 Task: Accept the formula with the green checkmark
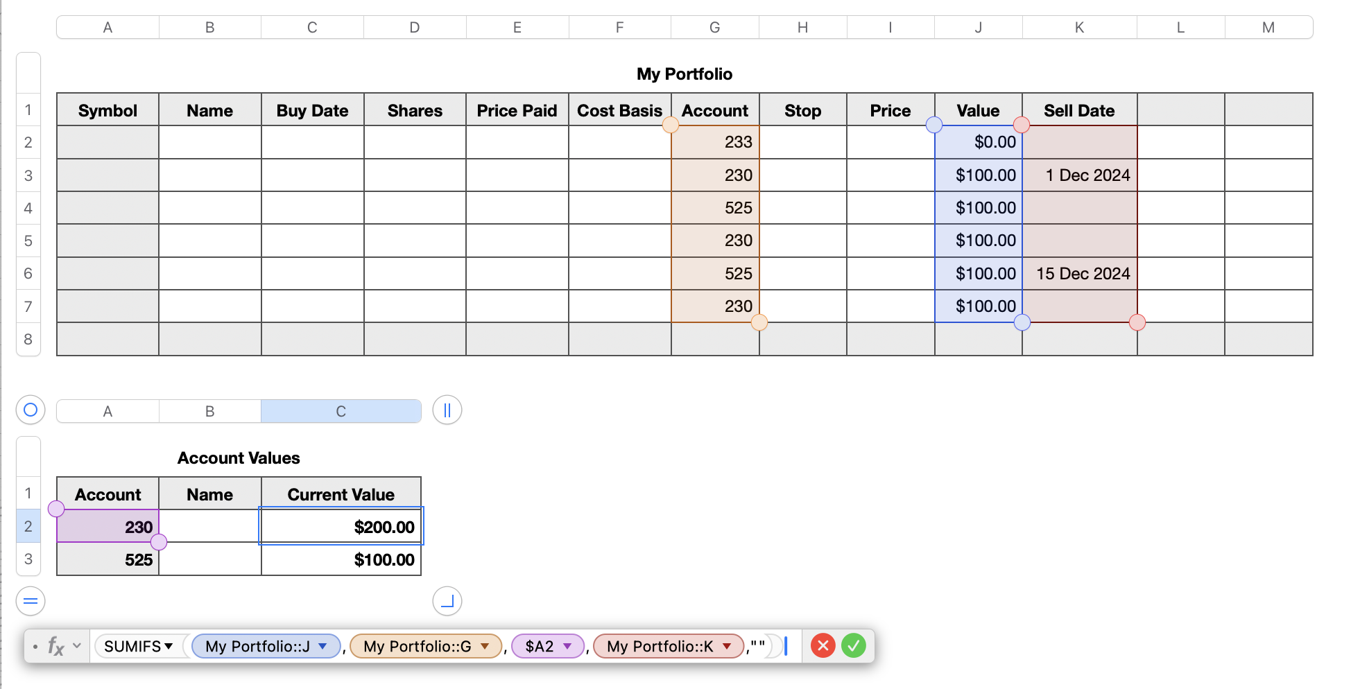(853, 646)
